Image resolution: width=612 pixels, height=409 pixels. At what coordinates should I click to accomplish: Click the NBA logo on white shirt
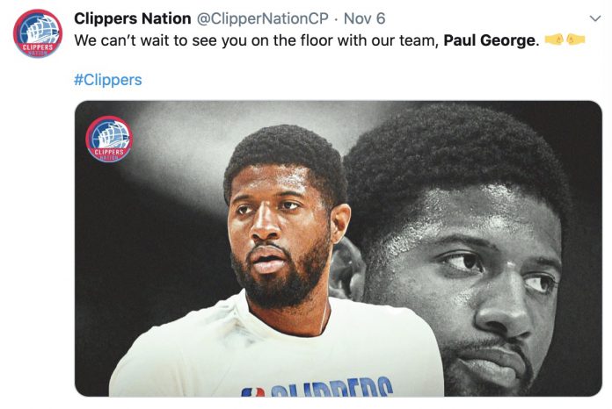(x=252, y=391)
